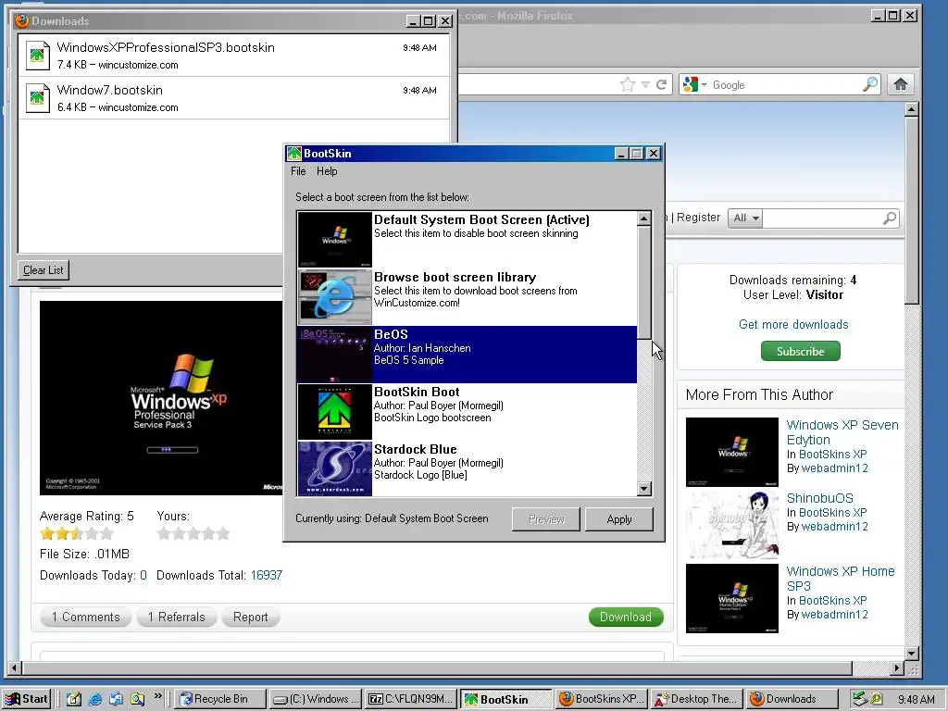The width and height of the screenshot is (948, 711).
Task: Click the green Download button
Action: point(626,617)
